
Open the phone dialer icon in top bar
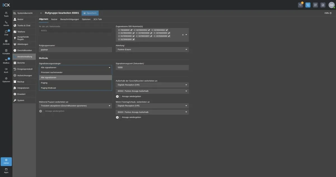pyautogui.click(x=308, y=5)
